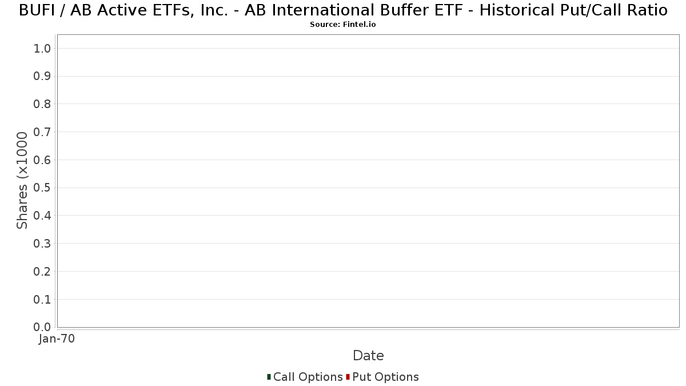Viewport: 686px width, 386px height.
Task: Select the Jan-70 x-axis label
Action: tap(57, 339)
